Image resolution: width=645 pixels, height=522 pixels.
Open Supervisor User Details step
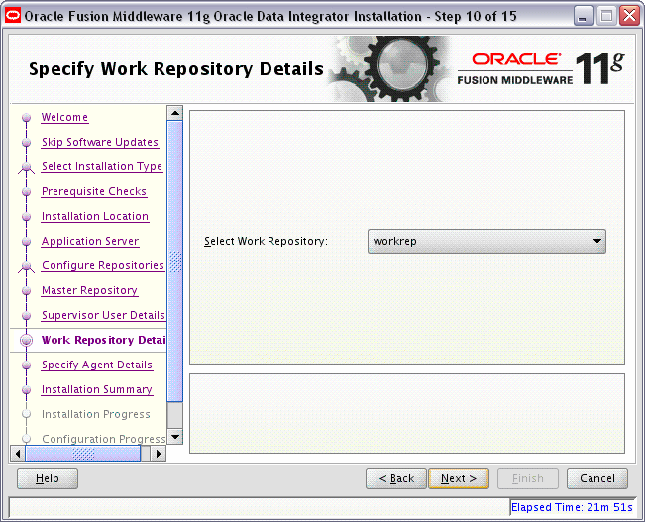click(x=103, y=316)
